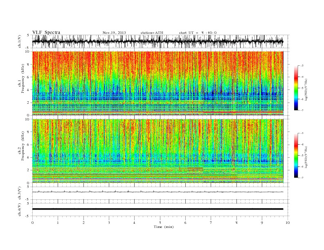Viewport: 324px width, 250px height.
Task: Click the time axis tick label '8'
Action: pos(236,223)
